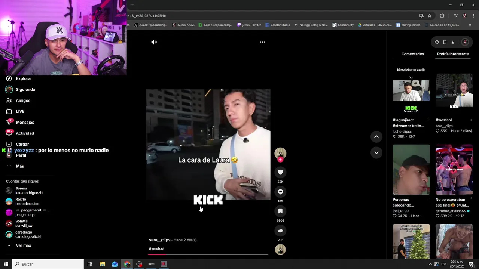Switch to the Comentarios tab
The image size is (479, 269).
point(413,54)
